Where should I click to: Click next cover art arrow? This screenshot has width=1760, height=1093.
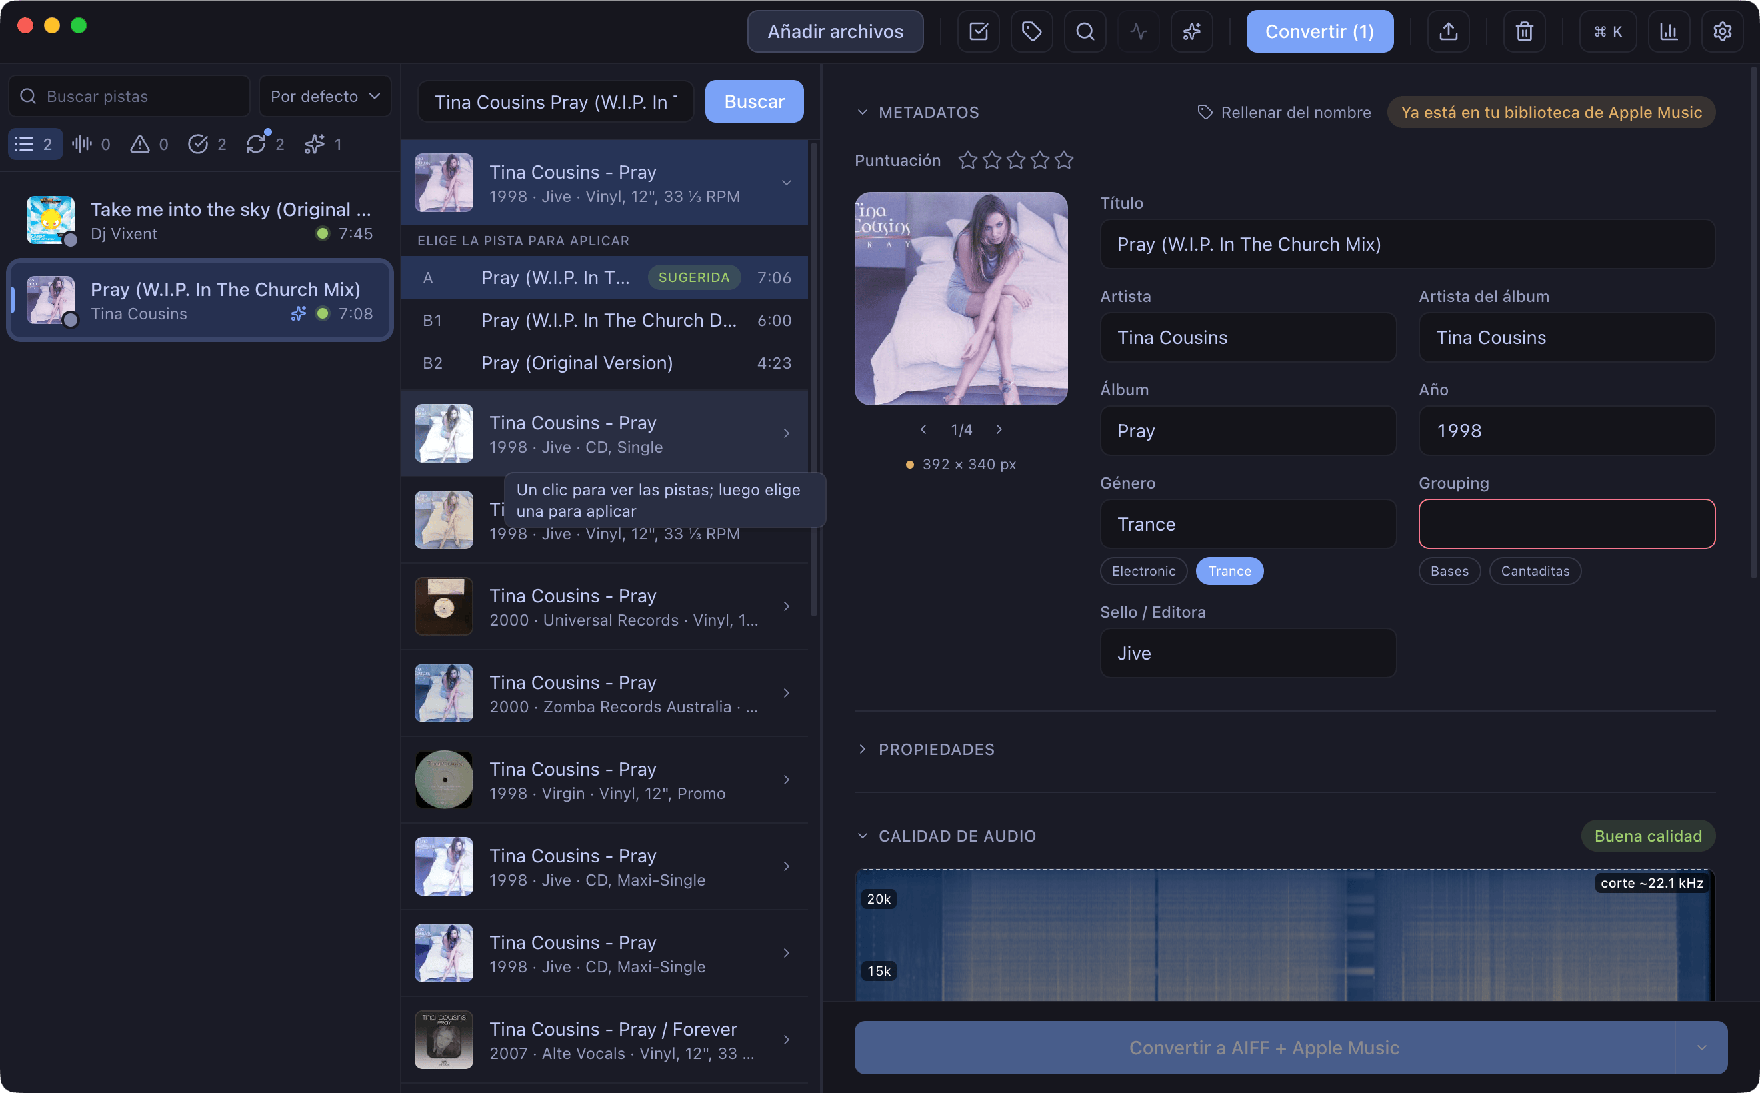click(999, 429)
